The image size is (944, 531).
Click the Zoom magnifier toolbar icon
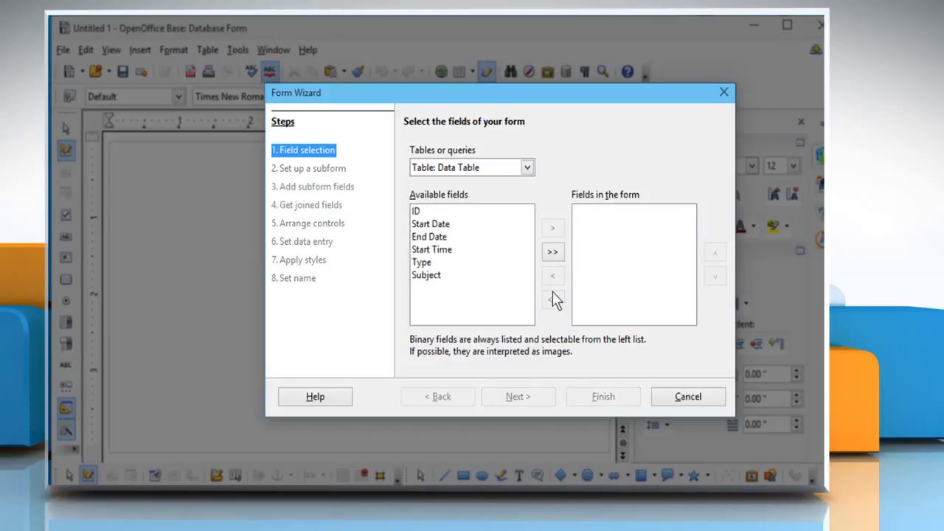tap(603, 72)
